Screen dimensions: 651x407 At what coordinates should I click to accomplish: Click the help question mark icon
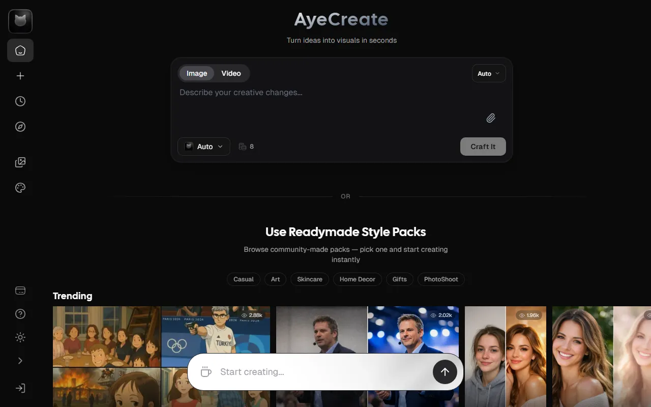coord(20,314)
